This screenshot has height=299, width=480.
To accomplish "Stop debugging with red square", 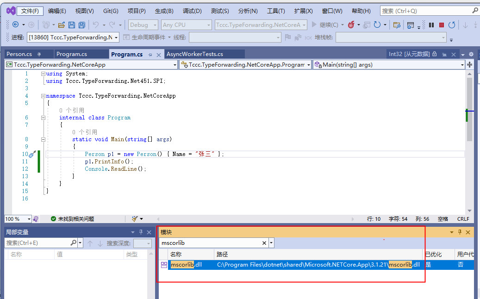I will click(442, 25).
